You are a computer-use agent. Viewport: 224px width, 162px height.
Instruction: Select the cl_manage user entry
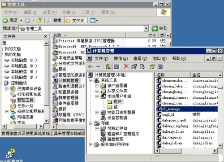point(187,109)
